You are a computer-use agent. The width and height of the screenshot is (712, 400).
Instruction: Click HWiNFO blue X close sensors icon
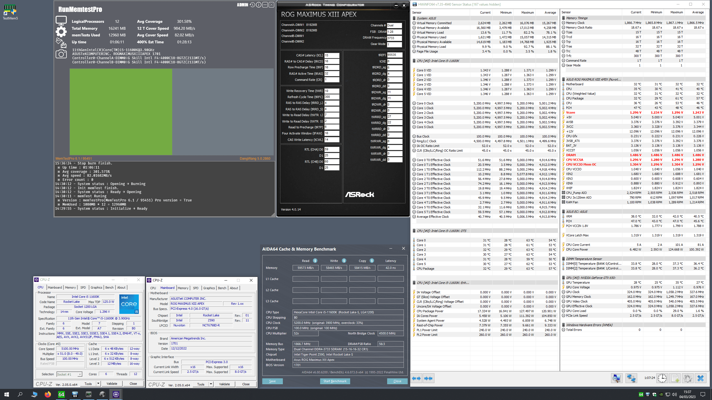(x=701, y=378)
